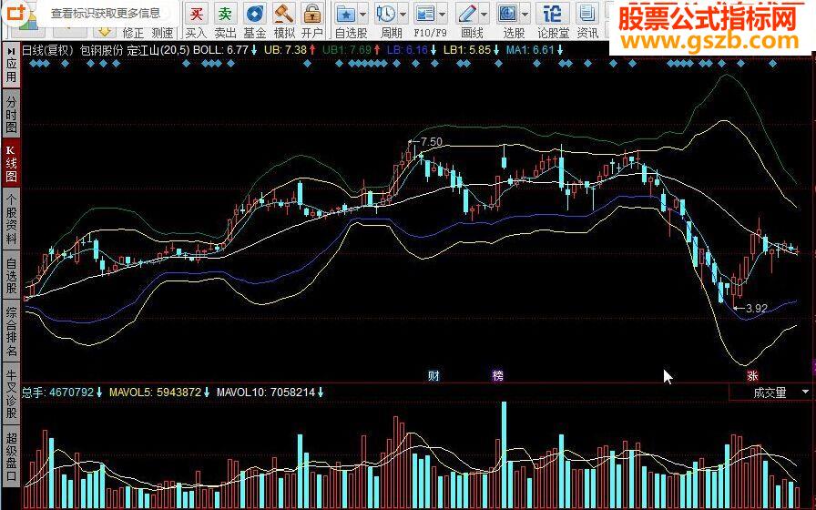Click the 7.50 high price label
The height and width of the screenshot is (510, 816).
[432, 141]
